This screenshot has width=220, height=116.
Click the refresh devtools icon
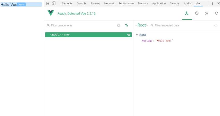(x=216, y=13)
